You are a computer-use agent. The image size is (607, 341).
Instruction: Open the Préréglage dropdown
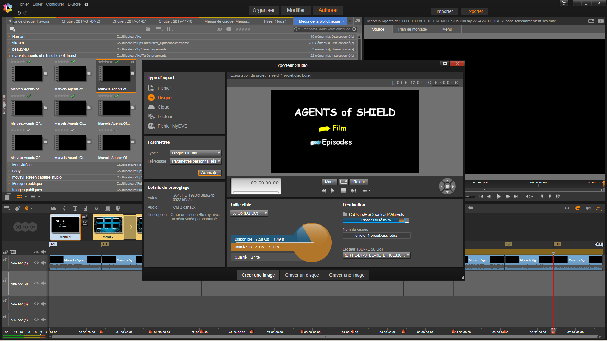tap(195, 161)
